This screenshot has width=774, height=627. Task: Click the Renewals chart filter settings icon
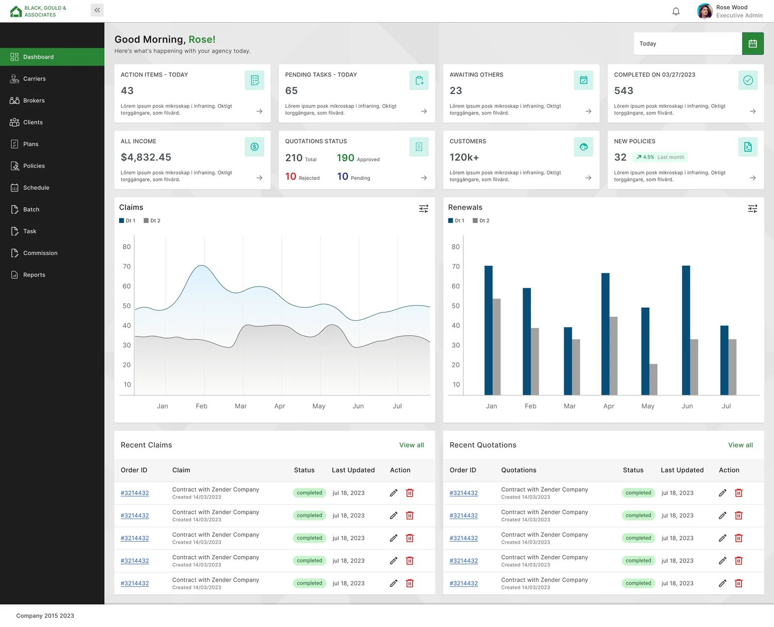[x=753, y=209]
